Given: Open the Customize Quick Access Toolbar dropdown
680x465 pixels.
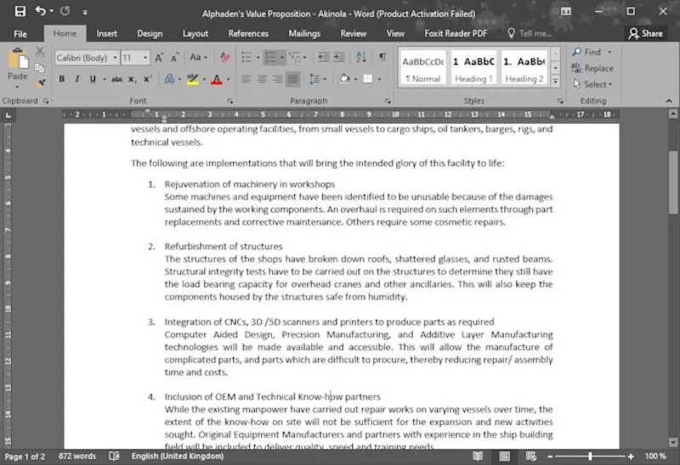Looking at the screenshot, I should pyautogui.click(x=85, y=12).
